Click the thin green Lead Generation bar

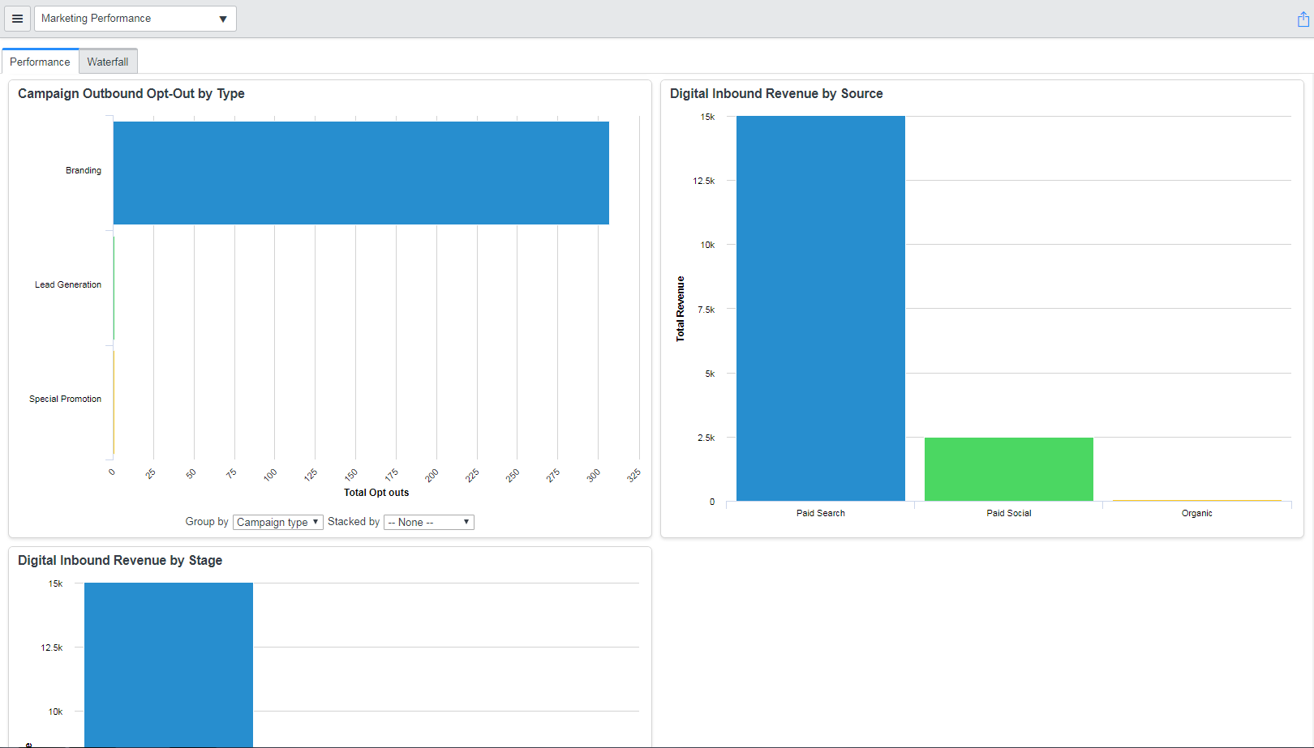(x=114, y=288)
